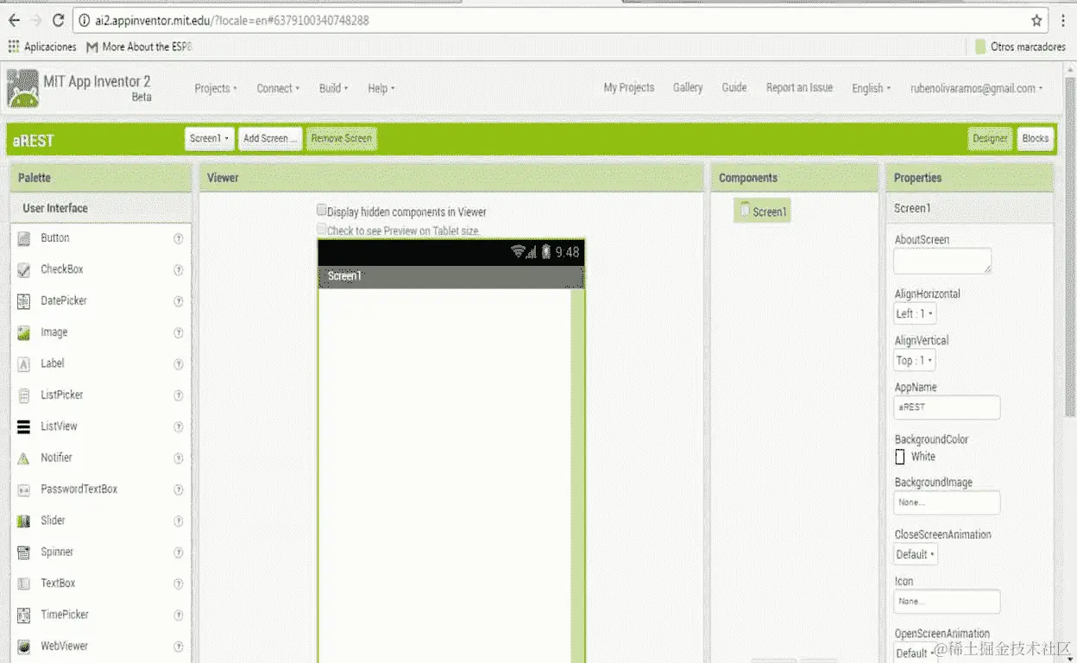Select the WebViewer palette icon
This screenshot has width=1077, height=663.
(x=24, y=647)
